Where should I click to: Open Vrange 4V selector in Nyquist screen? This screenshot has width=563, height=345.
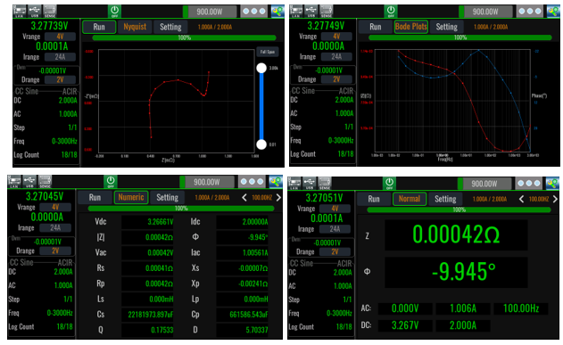pos(60,37)
